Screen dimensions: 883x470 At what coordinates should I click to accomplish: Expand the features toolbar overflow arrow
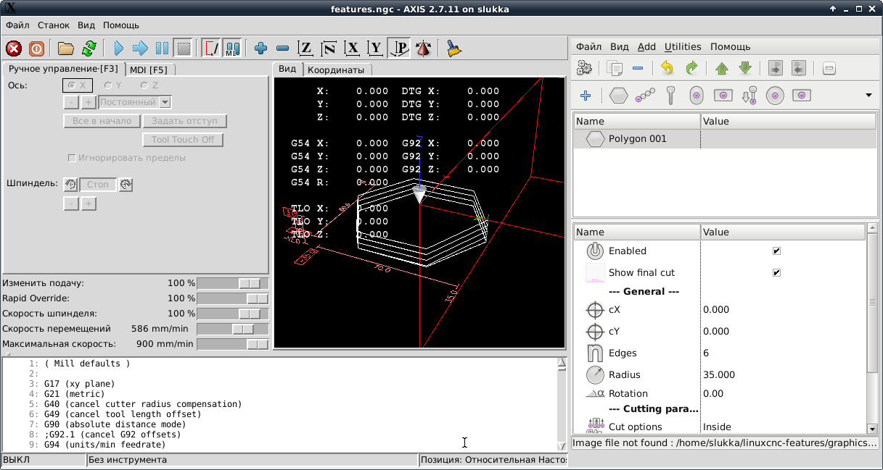pyautogui.click(x=868, y=95)
